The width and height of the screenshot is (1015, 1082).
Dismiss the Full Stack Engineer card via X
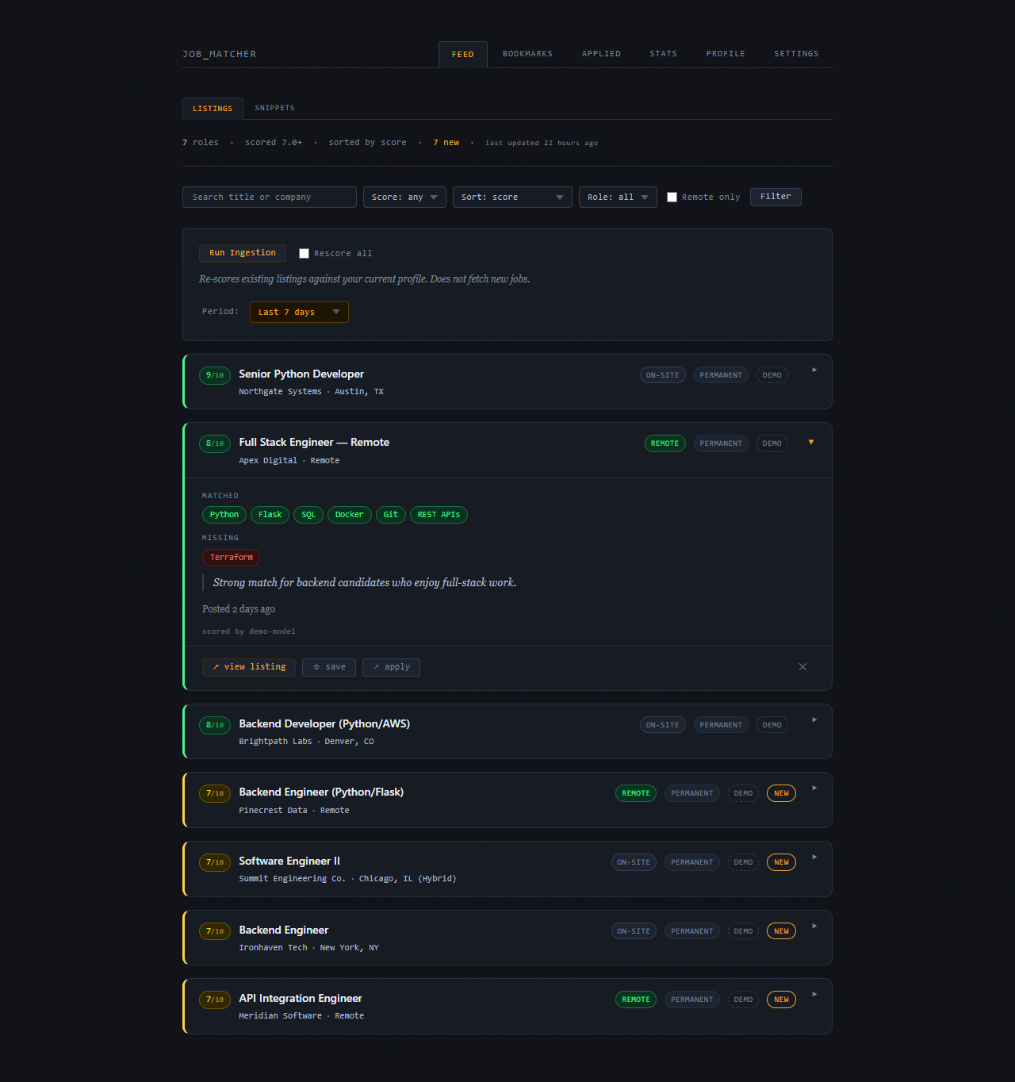pyautogui.click(x=802, y=667)
